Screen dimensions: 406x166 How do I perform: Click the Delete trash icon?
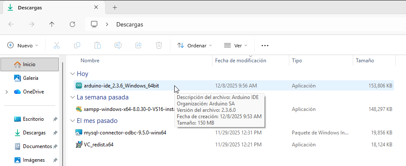(159, 45)
